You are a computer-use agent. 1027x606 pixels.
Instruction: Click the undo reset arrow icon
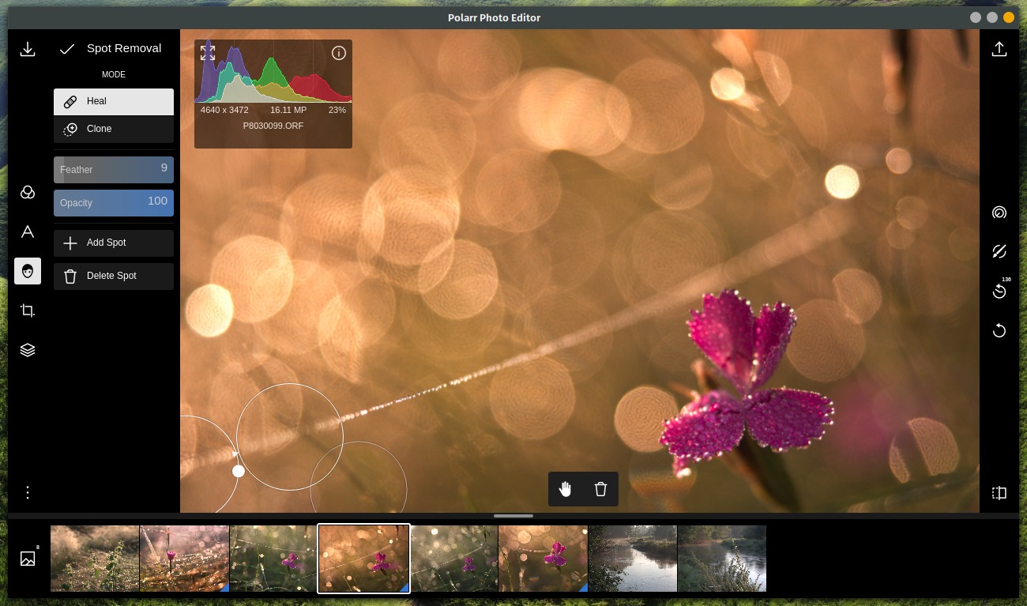click(x=999, y=330)
